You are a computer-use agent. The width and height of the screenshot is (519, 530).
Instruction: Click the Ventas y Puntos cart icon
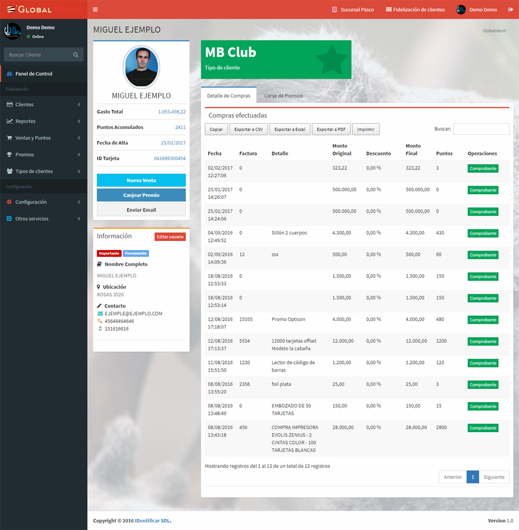9,138
